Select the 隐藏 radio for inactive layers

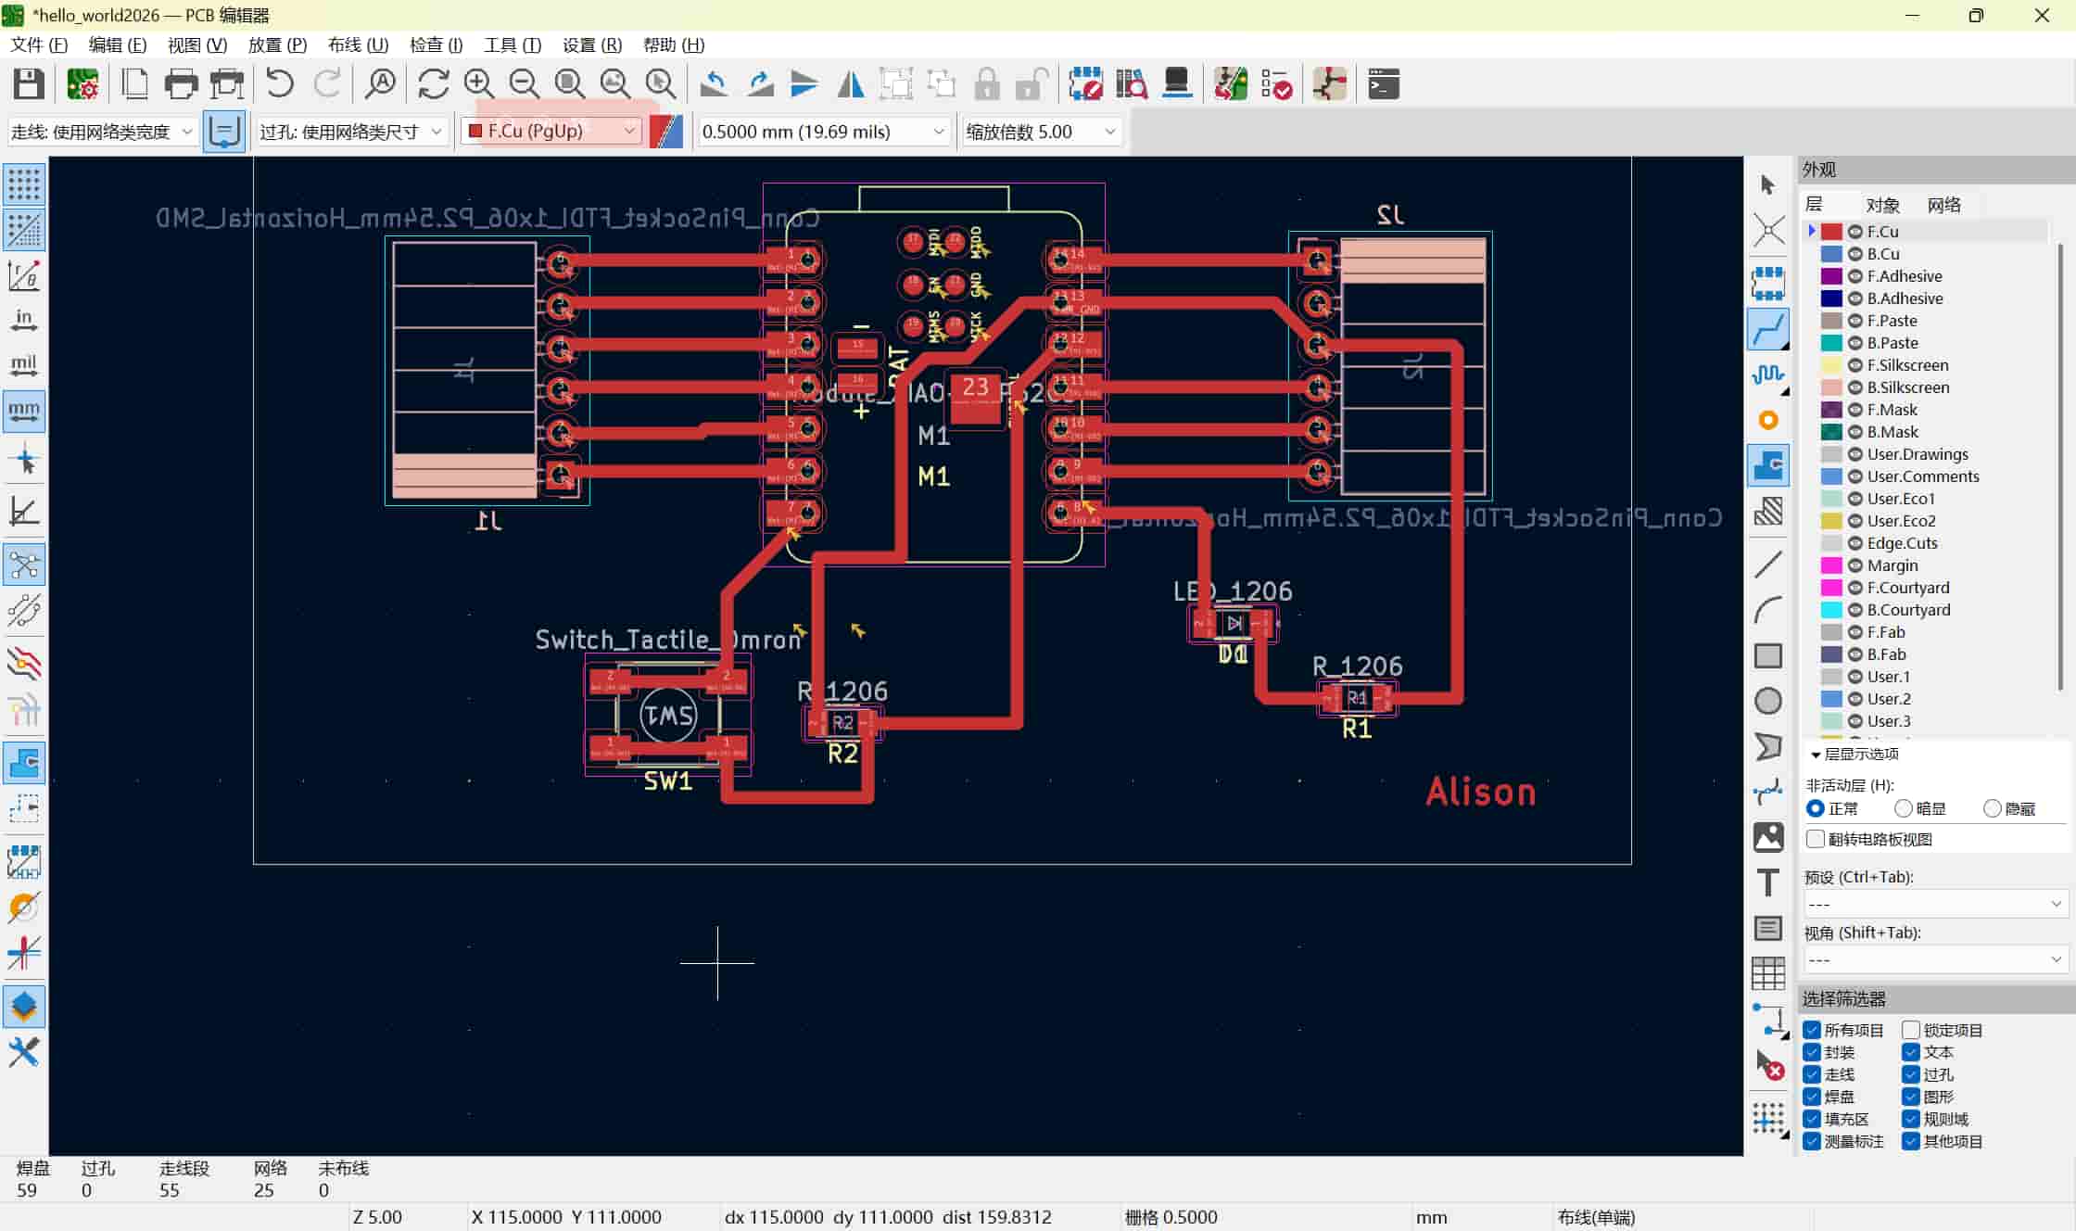tap(1993, 807)
